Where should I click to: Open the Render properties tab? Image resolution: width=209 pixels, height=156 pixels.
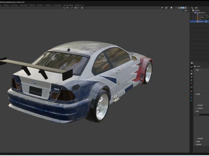coord(192,71)
